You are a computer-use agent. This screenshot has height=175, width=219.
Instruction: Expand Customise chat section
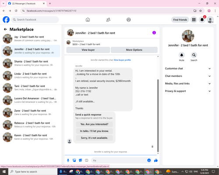click(188, 69)
